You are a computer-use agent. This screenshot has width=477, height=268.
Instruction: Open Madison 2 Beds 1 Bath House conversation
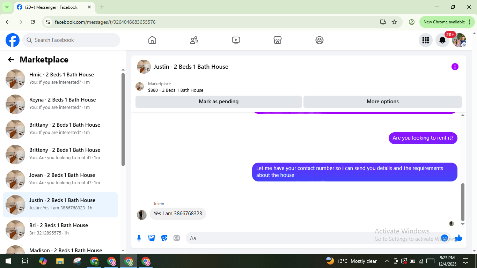coord(60,249)
